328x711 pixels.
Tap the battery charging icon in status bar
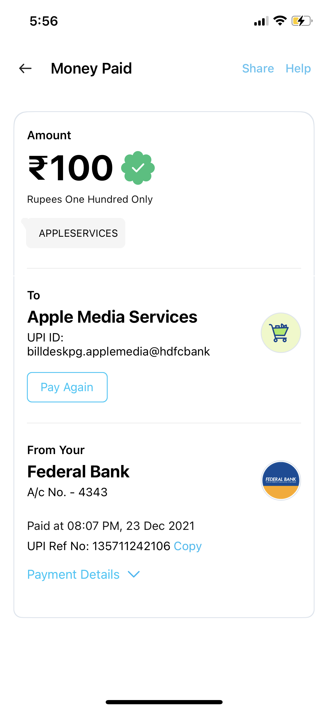pyautogui.click(x=302, y=21)
